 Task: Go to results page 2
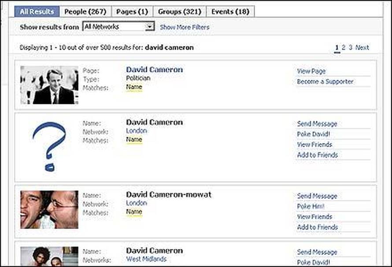click(x=344, y=48)
